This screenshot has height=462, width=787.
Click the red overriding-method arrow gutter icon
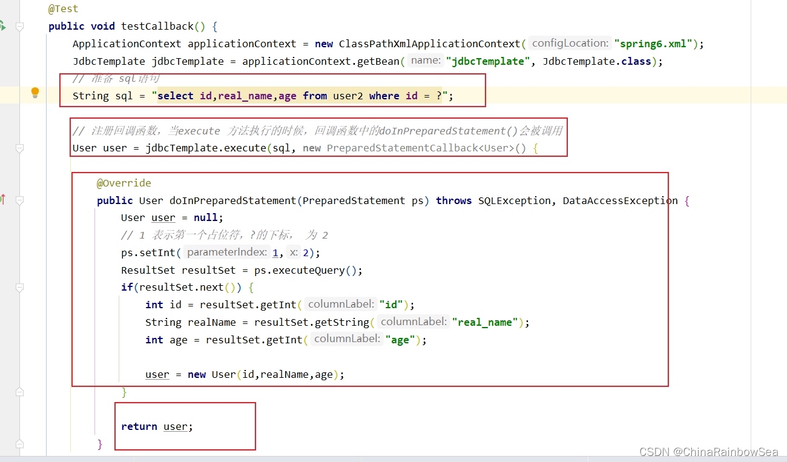[2, 199]
